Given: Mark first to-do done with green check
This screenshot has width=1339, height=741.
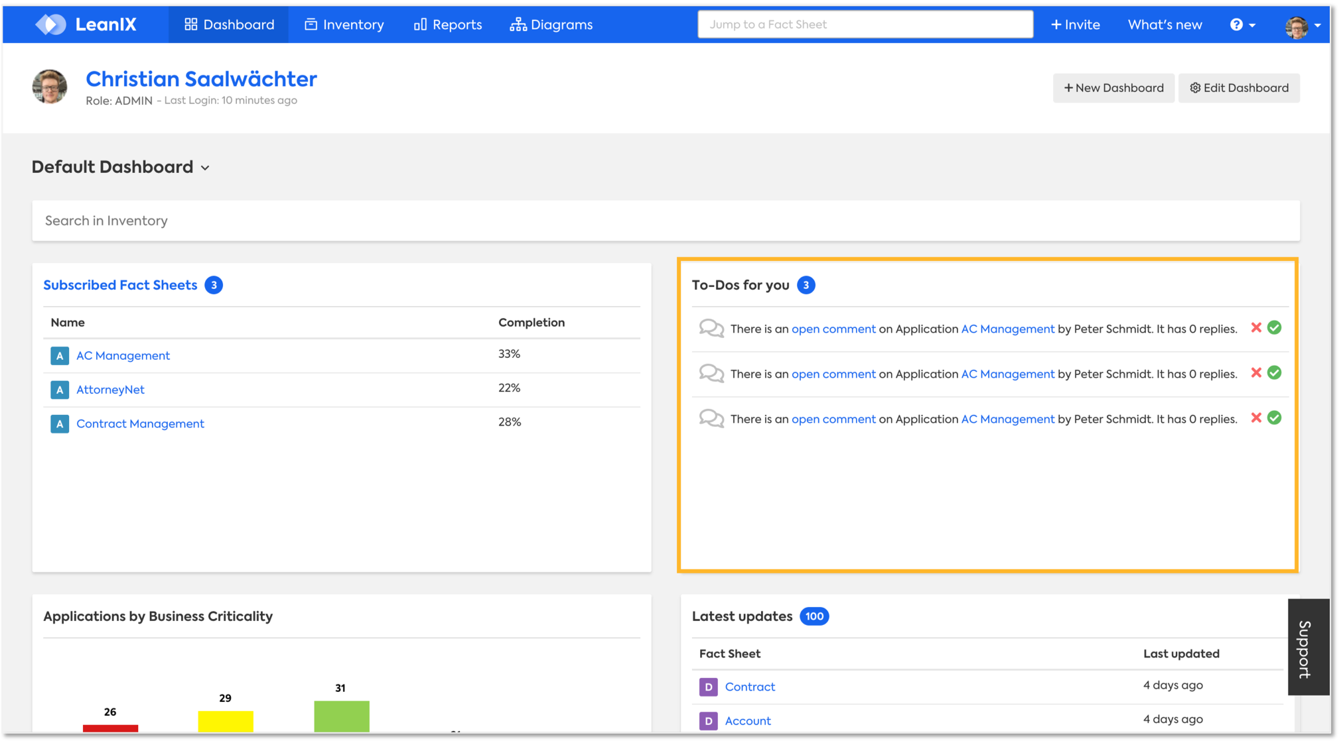Looking at the screenshot, I should [x=1274, y=328].
